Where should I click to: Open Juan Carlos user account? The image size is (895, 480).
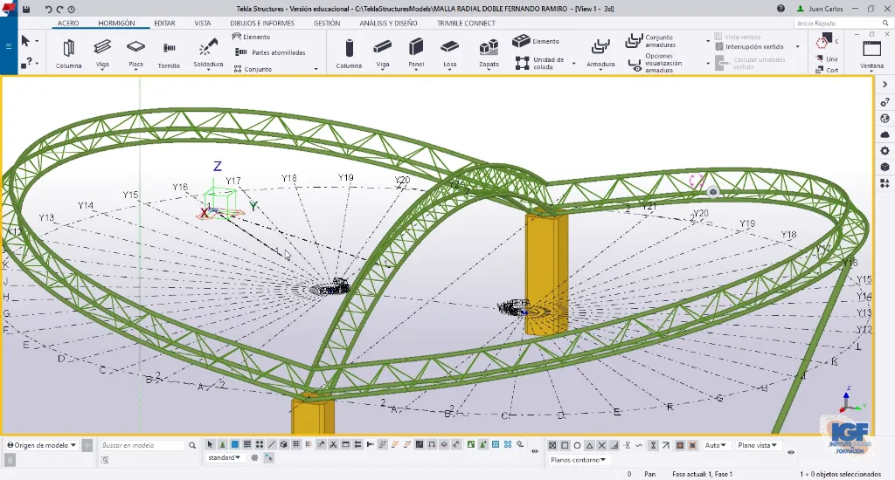pos(820,9)
